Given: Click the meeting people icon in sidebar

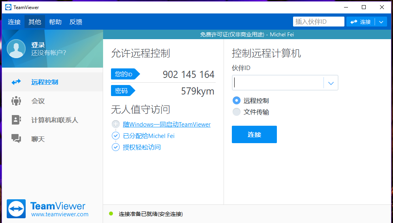Looking at the screenshot, I should pos(16,101).
